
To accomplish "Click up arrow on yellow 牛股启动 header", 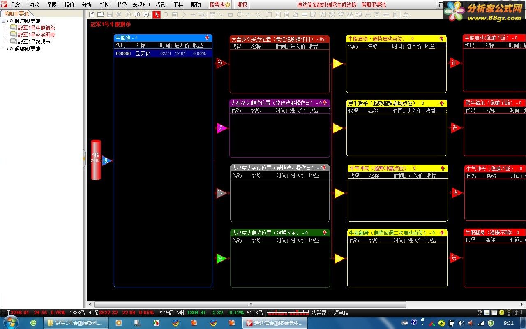I will tap(442, 39).
